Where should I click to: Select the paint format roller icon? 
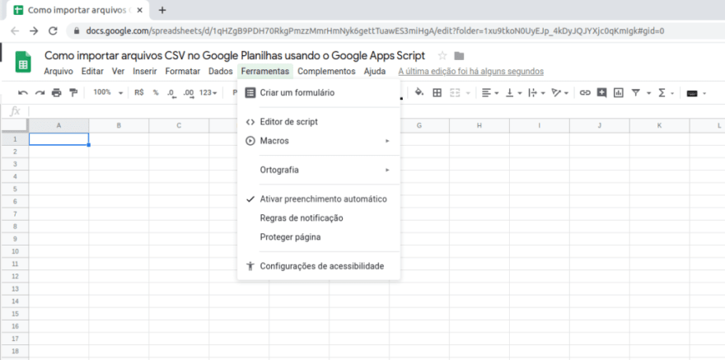click(x=73, y=93)
